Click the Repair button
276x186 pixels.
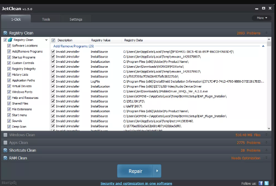click(135, 171)
